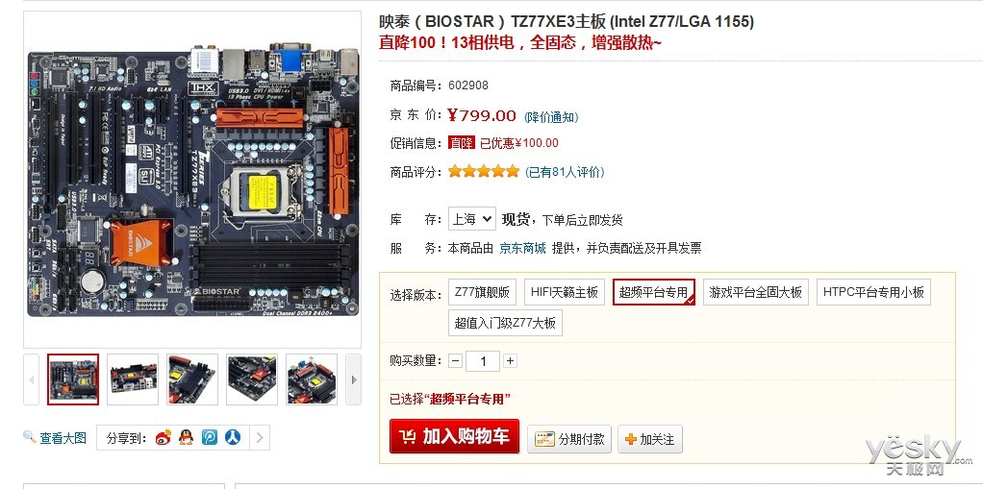Click the 分期付款 installment button
The height and width of the screenshot is (489, 983).
(569, 439)
